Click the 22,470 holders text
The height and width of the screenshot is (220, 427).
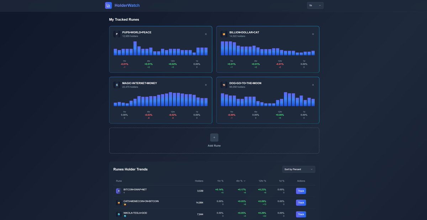pyautogui.click(x=130, y=87)
